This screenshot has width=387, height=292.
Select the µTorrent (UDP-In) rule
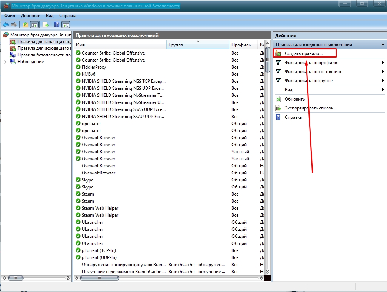pos(169,257)
